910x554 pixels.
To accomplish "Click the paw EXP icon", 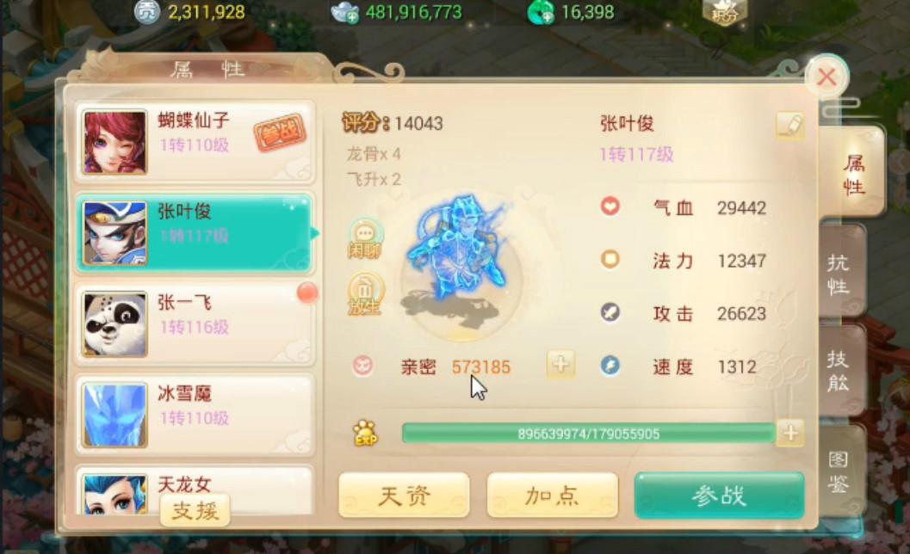I will pos(366,434).
